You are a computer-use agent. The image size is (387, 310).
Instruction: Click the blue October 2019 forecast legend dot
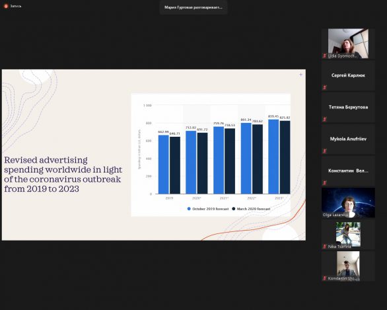click(x=189, y=209)
